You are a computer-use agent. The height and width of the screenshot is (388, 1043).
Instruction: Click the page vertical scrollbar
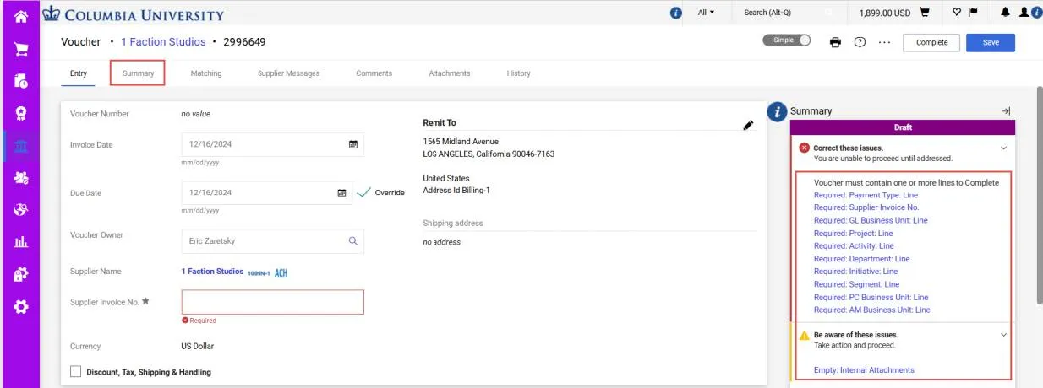1039,194
